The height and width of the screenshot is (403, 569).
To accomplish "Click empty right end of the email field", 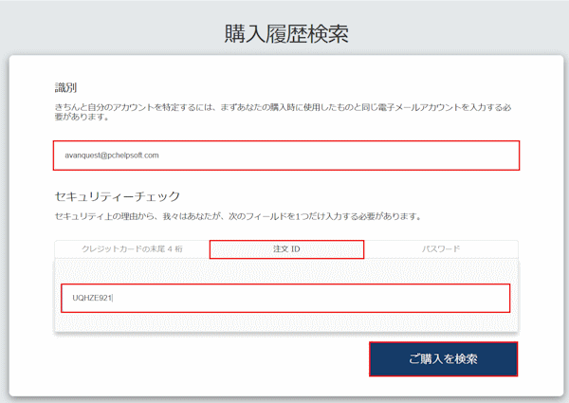I will 455,156.
